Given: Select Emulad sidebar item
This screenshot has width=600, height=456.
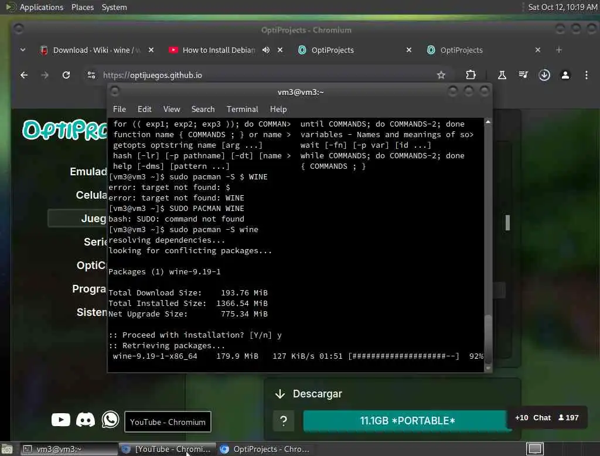Looking at the screenshot, I should [88, 172].
